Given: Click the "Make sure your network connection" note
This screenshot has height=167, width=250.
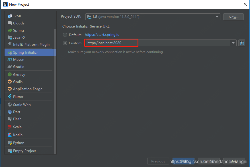Looking at the screenshot, I should coord(116,52).
